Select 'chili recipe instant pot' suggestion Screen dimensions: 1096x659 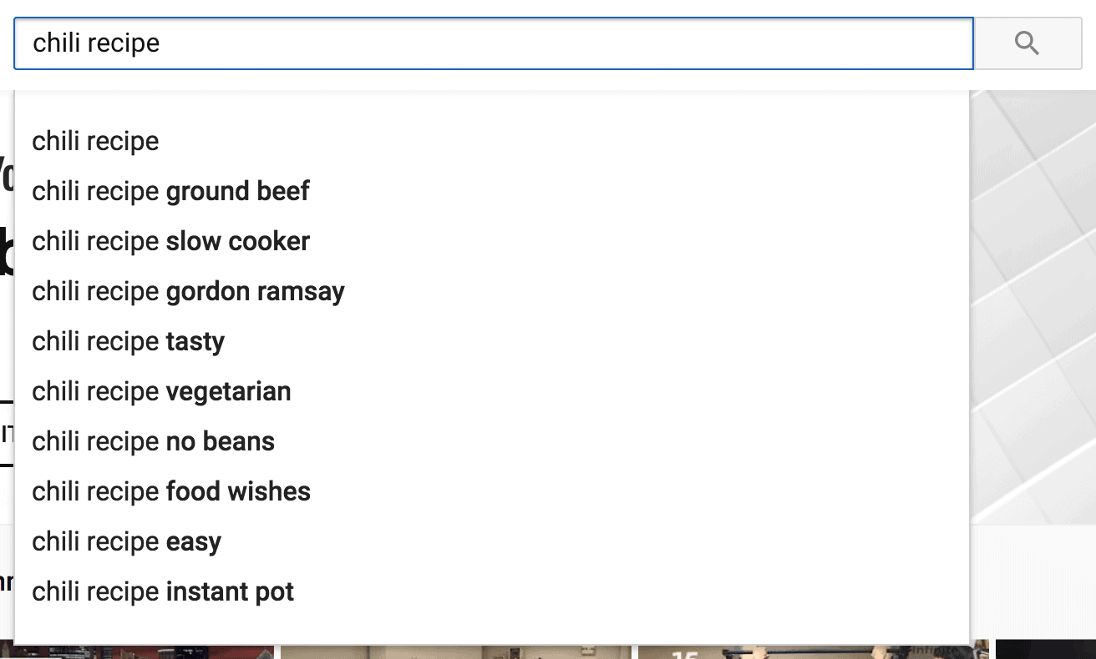click(492, 591)
